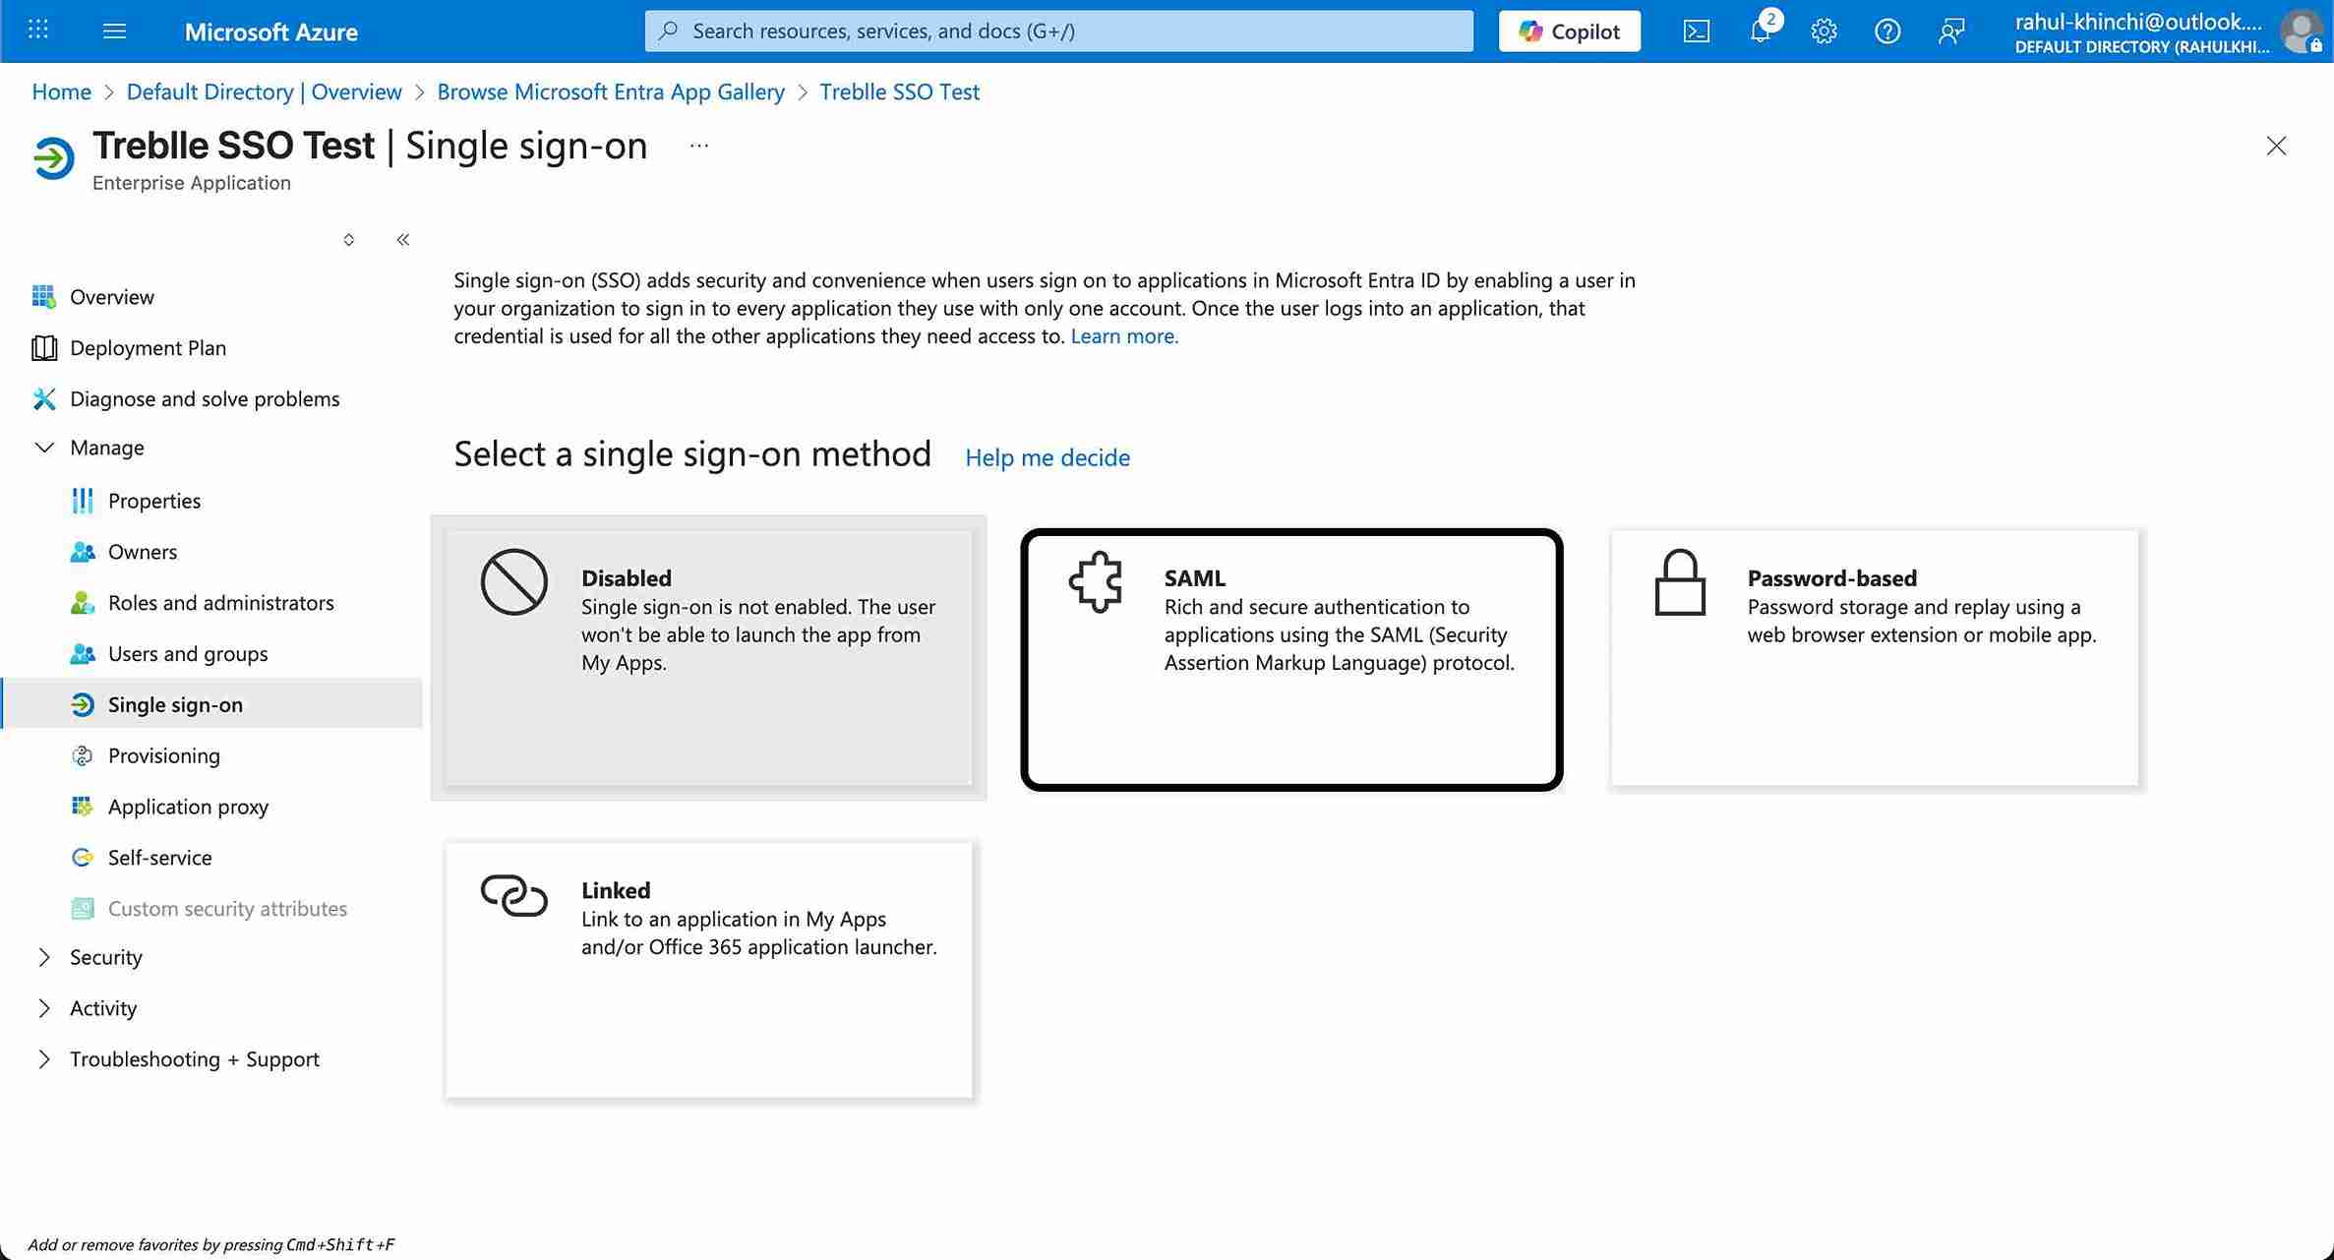Select Provisioning in the sidebar
2334x1260 pixels.
163,755
